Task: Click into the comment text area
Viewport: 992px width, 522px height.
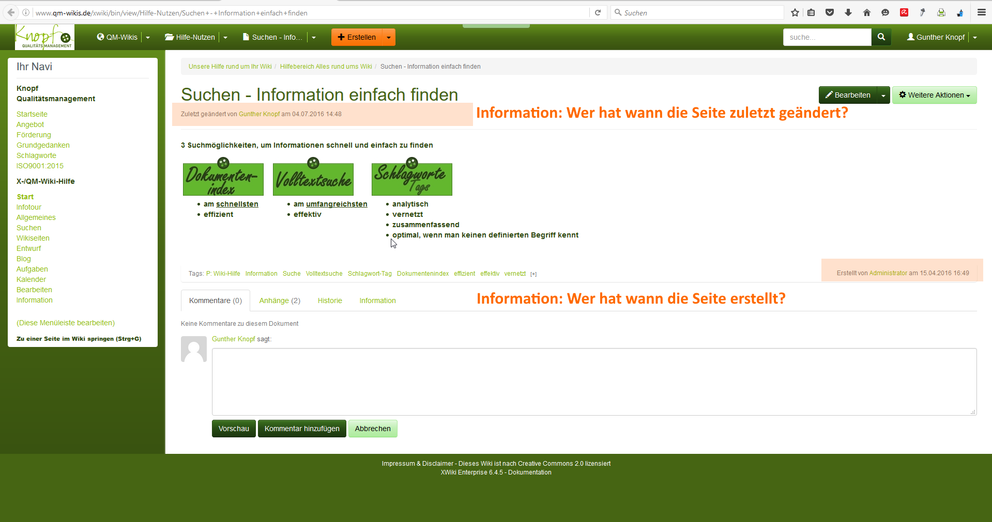Action: coord(593,382)
